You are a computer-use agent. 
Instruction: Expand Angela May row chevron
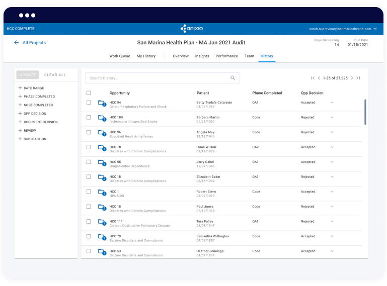(332, 132)
